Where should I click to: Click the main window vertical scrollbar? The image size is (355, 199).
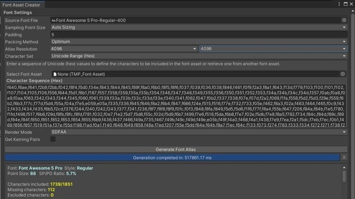pyautogui.click(x=353, y=106)
